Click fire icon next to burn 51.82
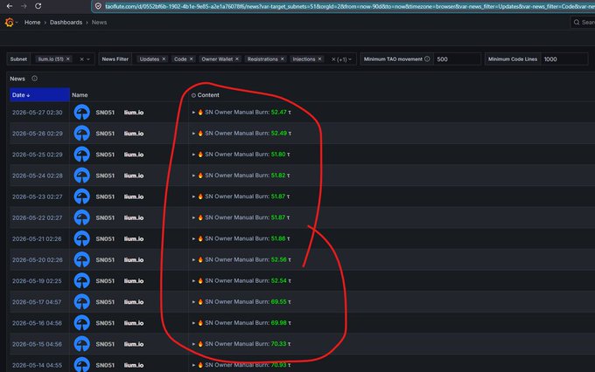 pos(200,176)
